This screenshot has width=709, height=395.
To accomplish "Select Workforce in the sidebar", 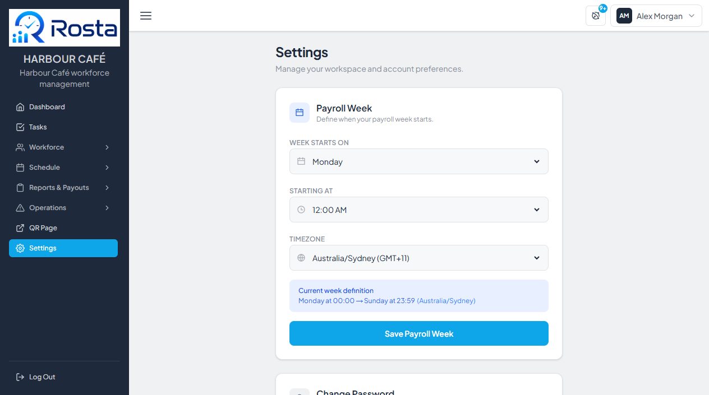I will [x=63, y=147].
